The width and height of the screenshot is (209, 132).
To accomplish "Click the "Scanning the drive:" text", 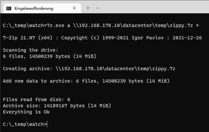I will (31, 50).
